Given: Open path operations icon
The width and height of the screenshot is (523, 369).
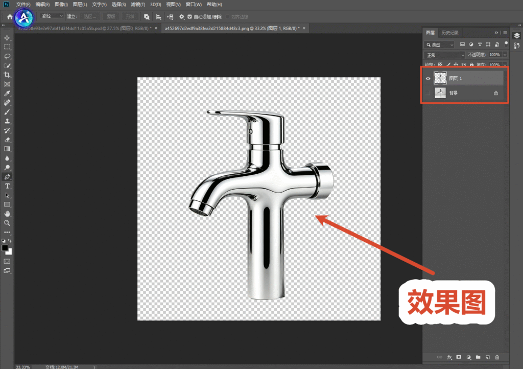Looking at the screenshot, I should pos(147,17).
